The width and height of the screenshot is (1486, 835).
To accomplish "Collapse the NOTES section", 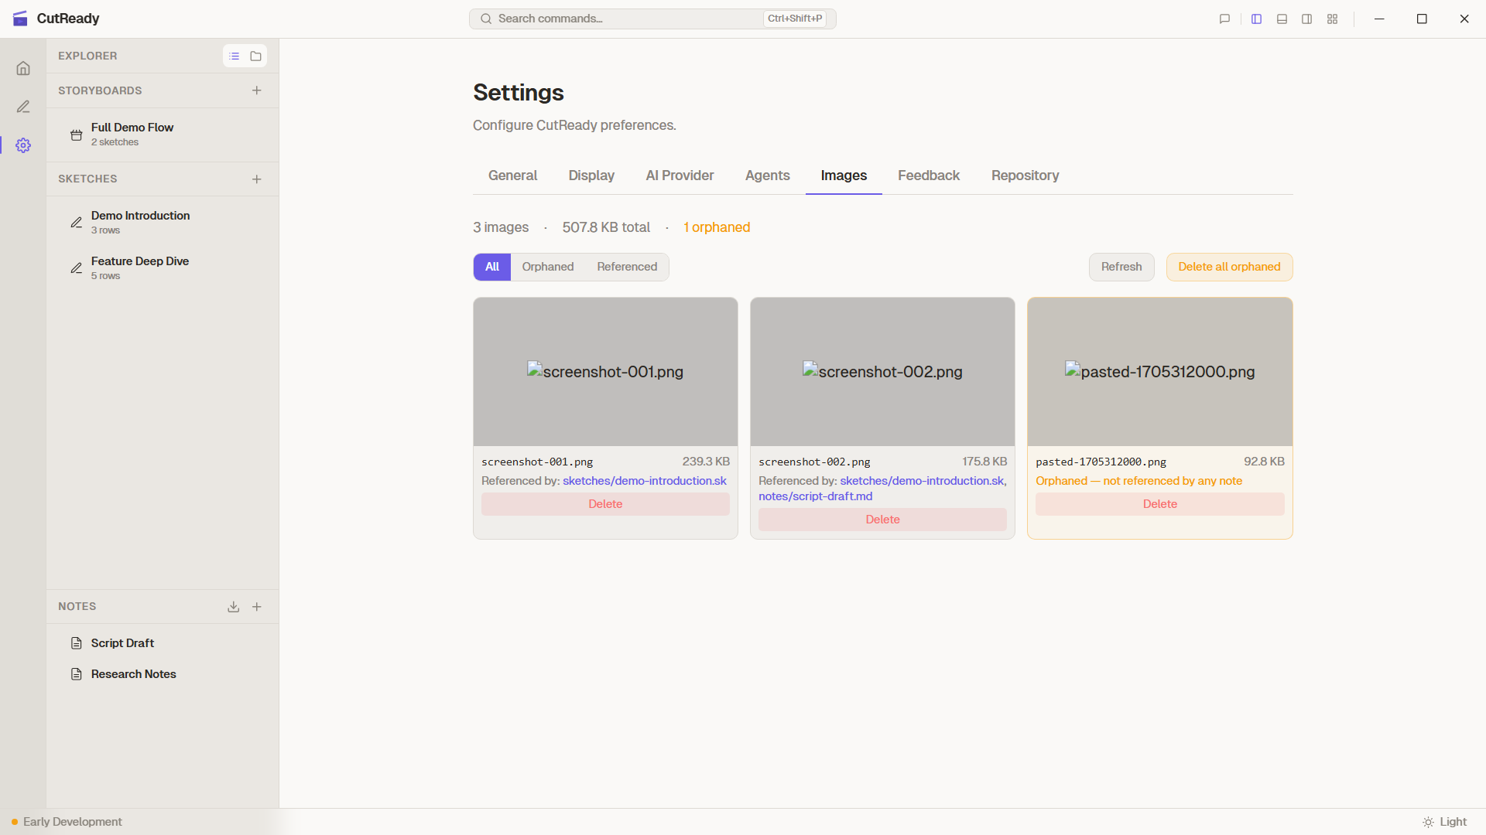I will pyautogui.click(x=77, y=606).
